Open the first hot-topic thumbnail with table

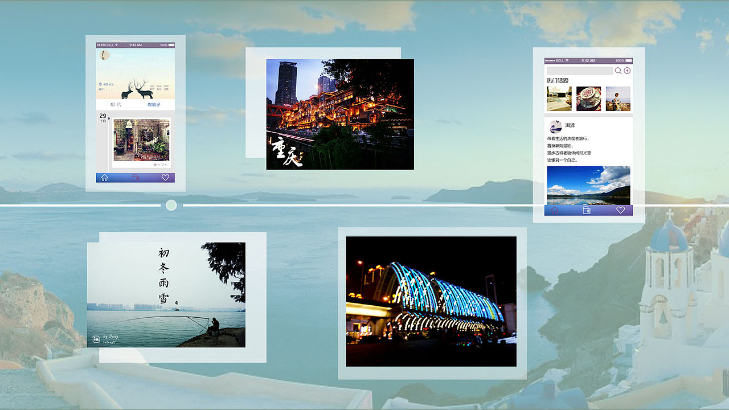pyautogui.click(x=559, y=99)
